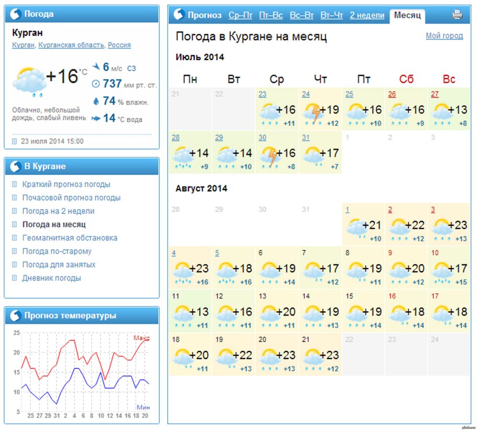Go to Дневник погоды
This screenshot has width=477, height=431.
coord(51,278)
